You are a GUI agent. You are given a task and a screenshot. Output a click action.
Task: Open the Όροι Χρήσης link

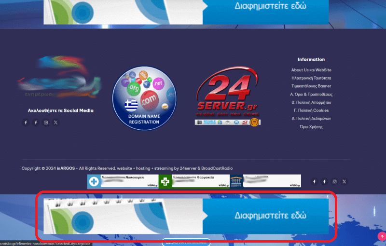pos(311,127)
